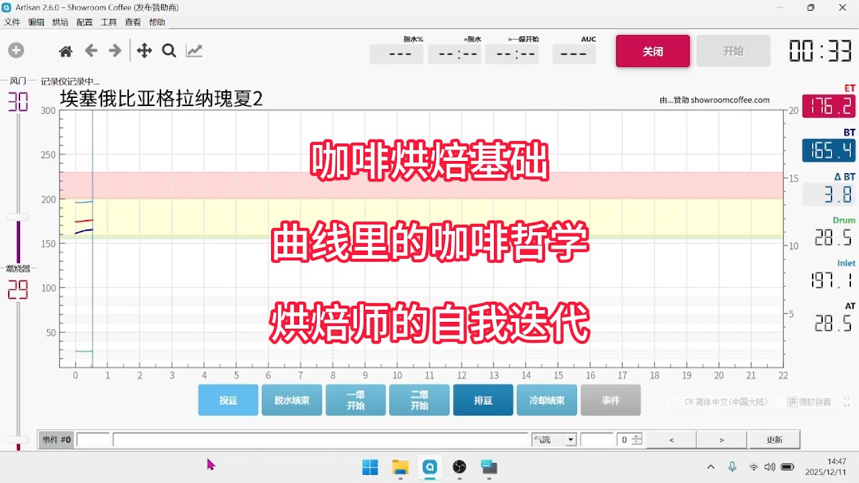Go to the previous event with <
This screenshot has width=859, height=483.
point(671,440)
